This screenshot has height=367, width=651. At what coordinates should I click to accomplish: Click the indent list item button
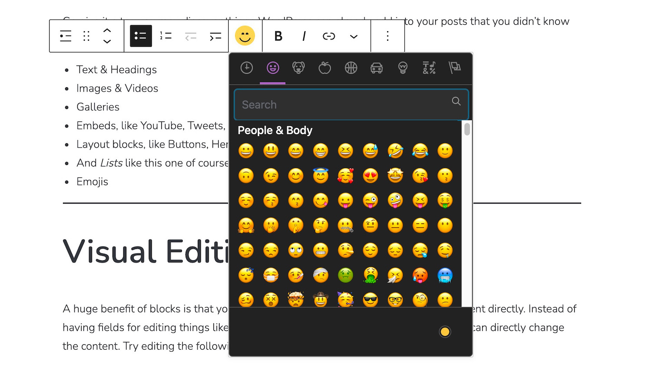tap(215, 36)
